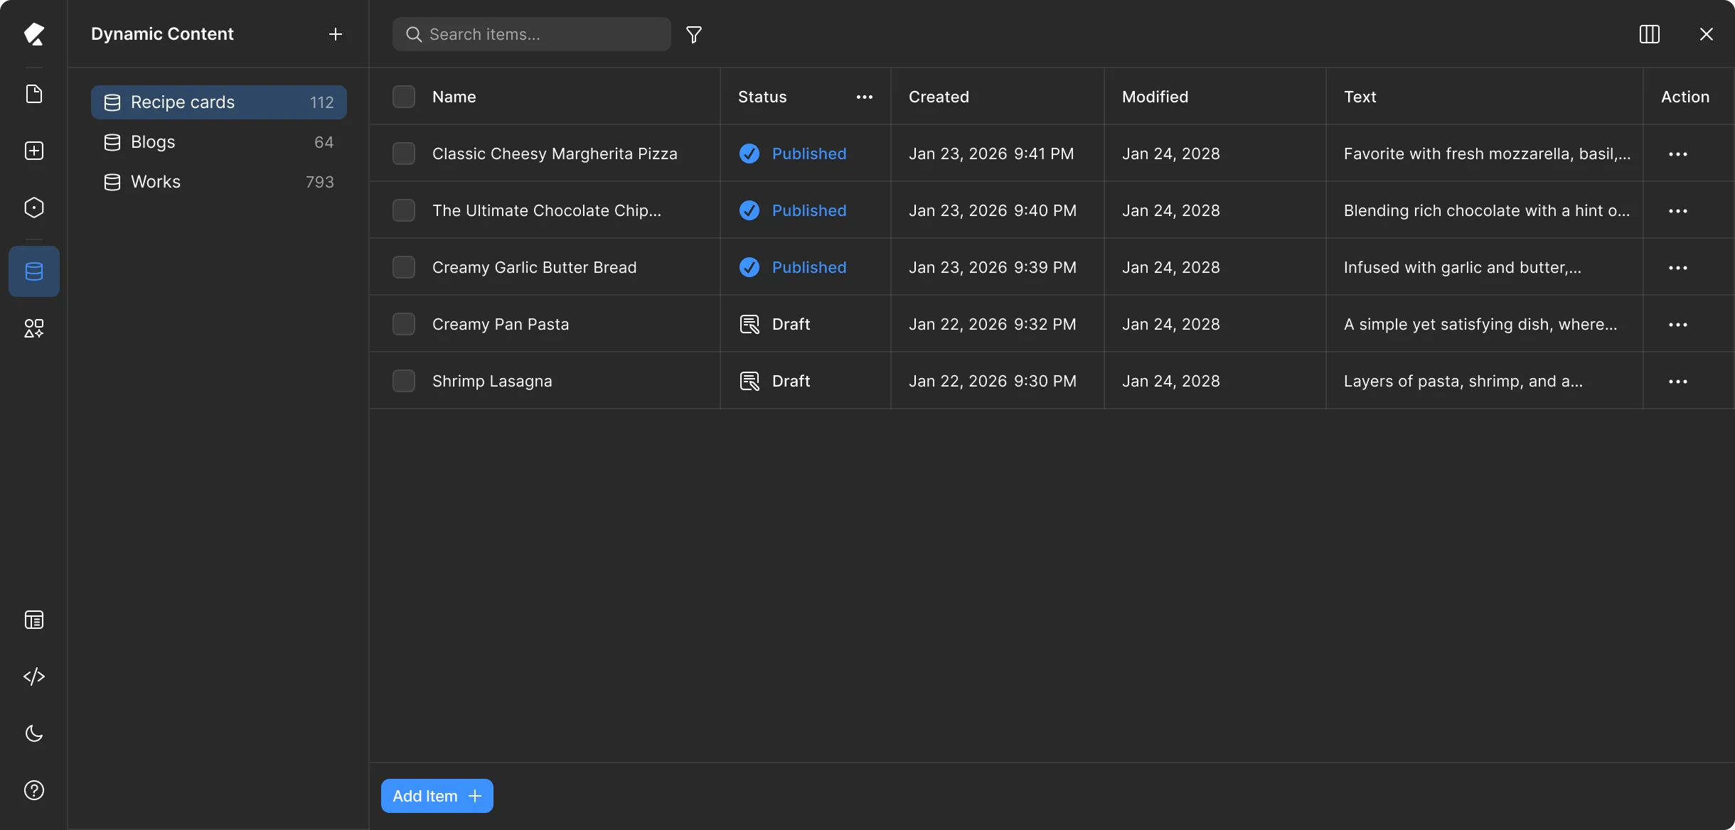
Task: Open the hexagon components sidebar icon
Action: tap(34, 207)
